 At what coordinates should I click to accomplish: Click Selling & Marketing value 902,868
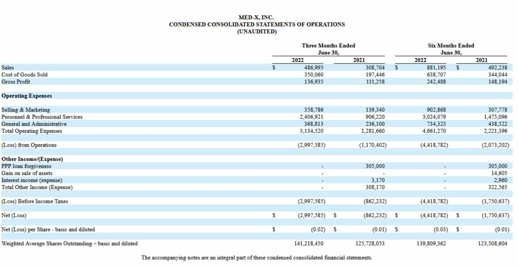pos(436,110)
